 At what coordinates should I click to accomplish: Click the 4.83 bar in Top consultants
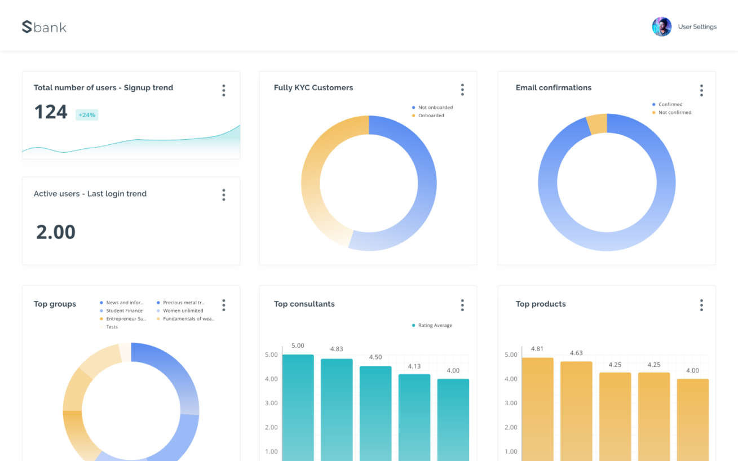337,410
